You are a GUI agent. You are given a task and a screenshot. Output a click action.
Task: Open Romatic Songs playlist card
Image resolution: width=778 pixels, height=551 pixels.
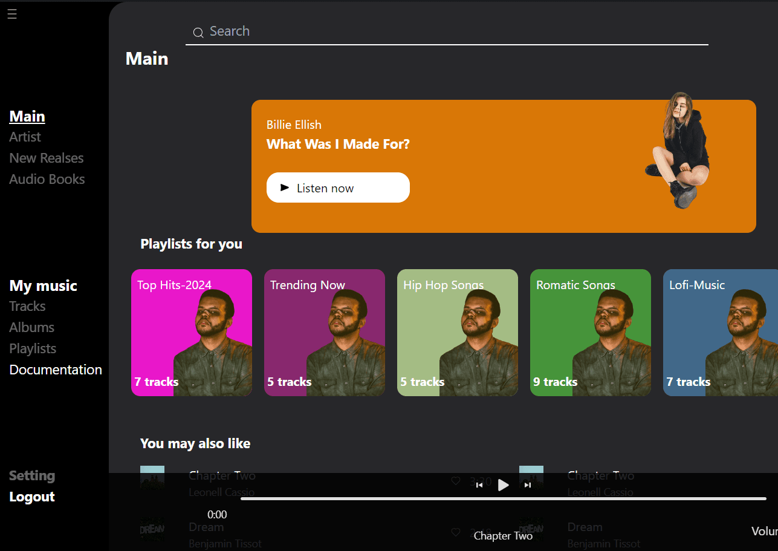click(591, 333)
